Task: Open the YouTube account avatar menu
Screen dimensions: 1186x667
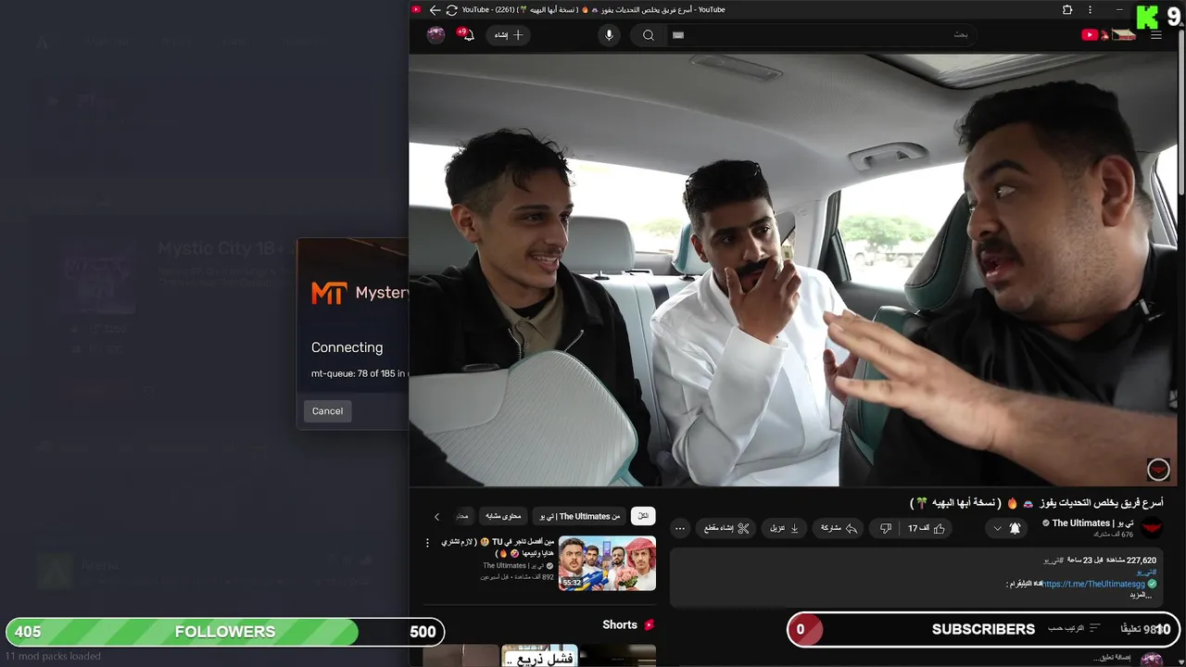Action: 435,35
